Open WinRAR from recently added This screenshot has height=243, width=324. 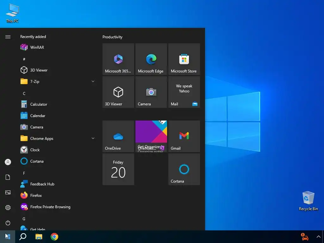pyautogui.click(x=58, y=47)
